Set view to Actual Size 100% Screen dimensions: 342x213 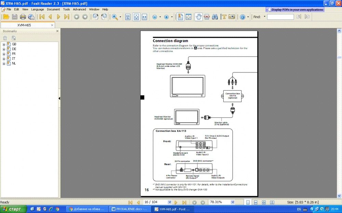point(128,17)
